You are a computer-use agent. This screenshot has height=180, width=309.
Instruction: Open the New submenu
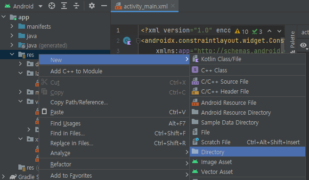tap(114, 60)
